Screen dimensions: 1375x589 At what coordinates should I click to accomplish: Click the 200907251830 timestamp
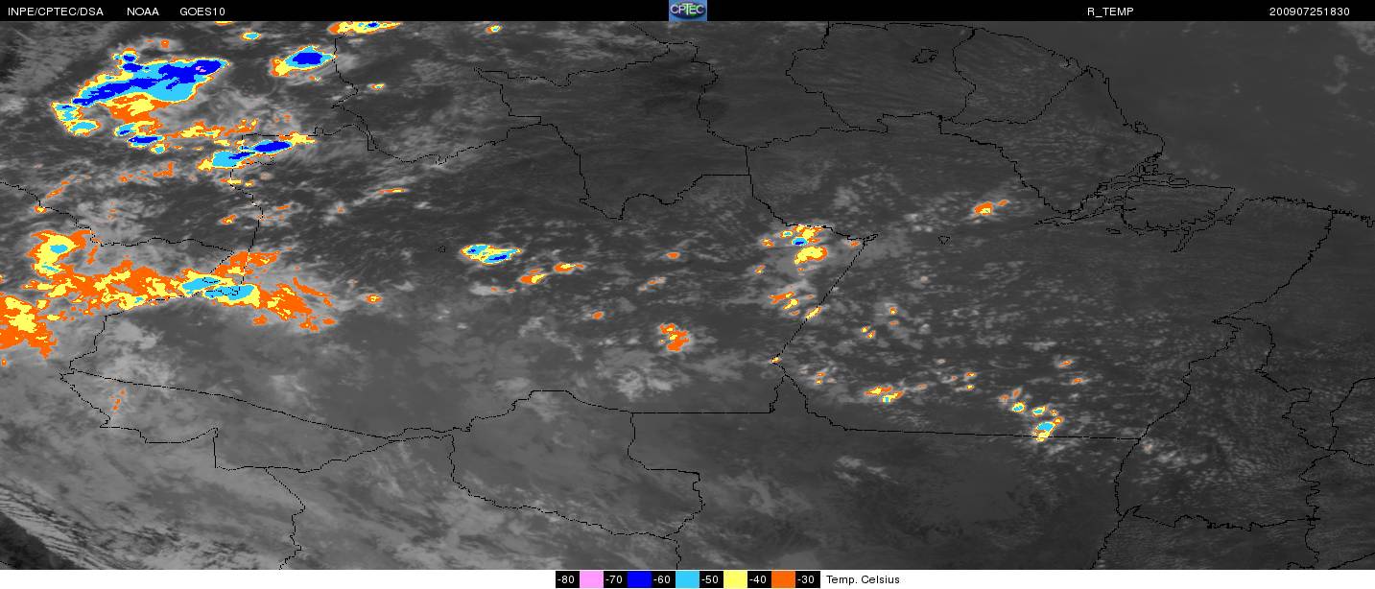click(1309, 12)
